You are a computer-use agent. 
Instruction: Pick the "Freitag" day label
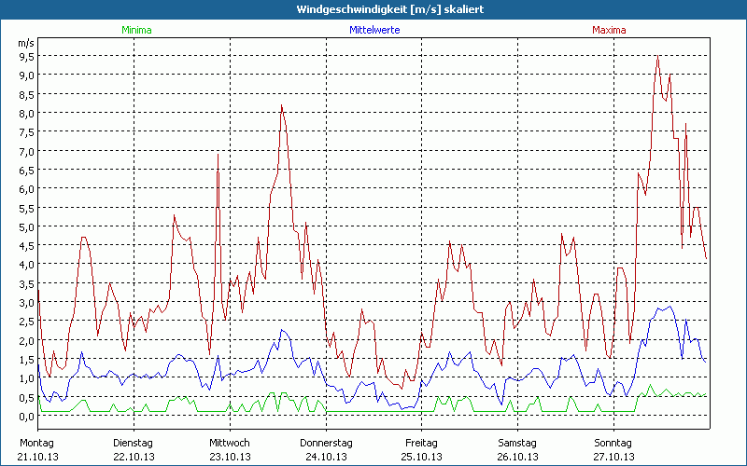coord(422,443)
